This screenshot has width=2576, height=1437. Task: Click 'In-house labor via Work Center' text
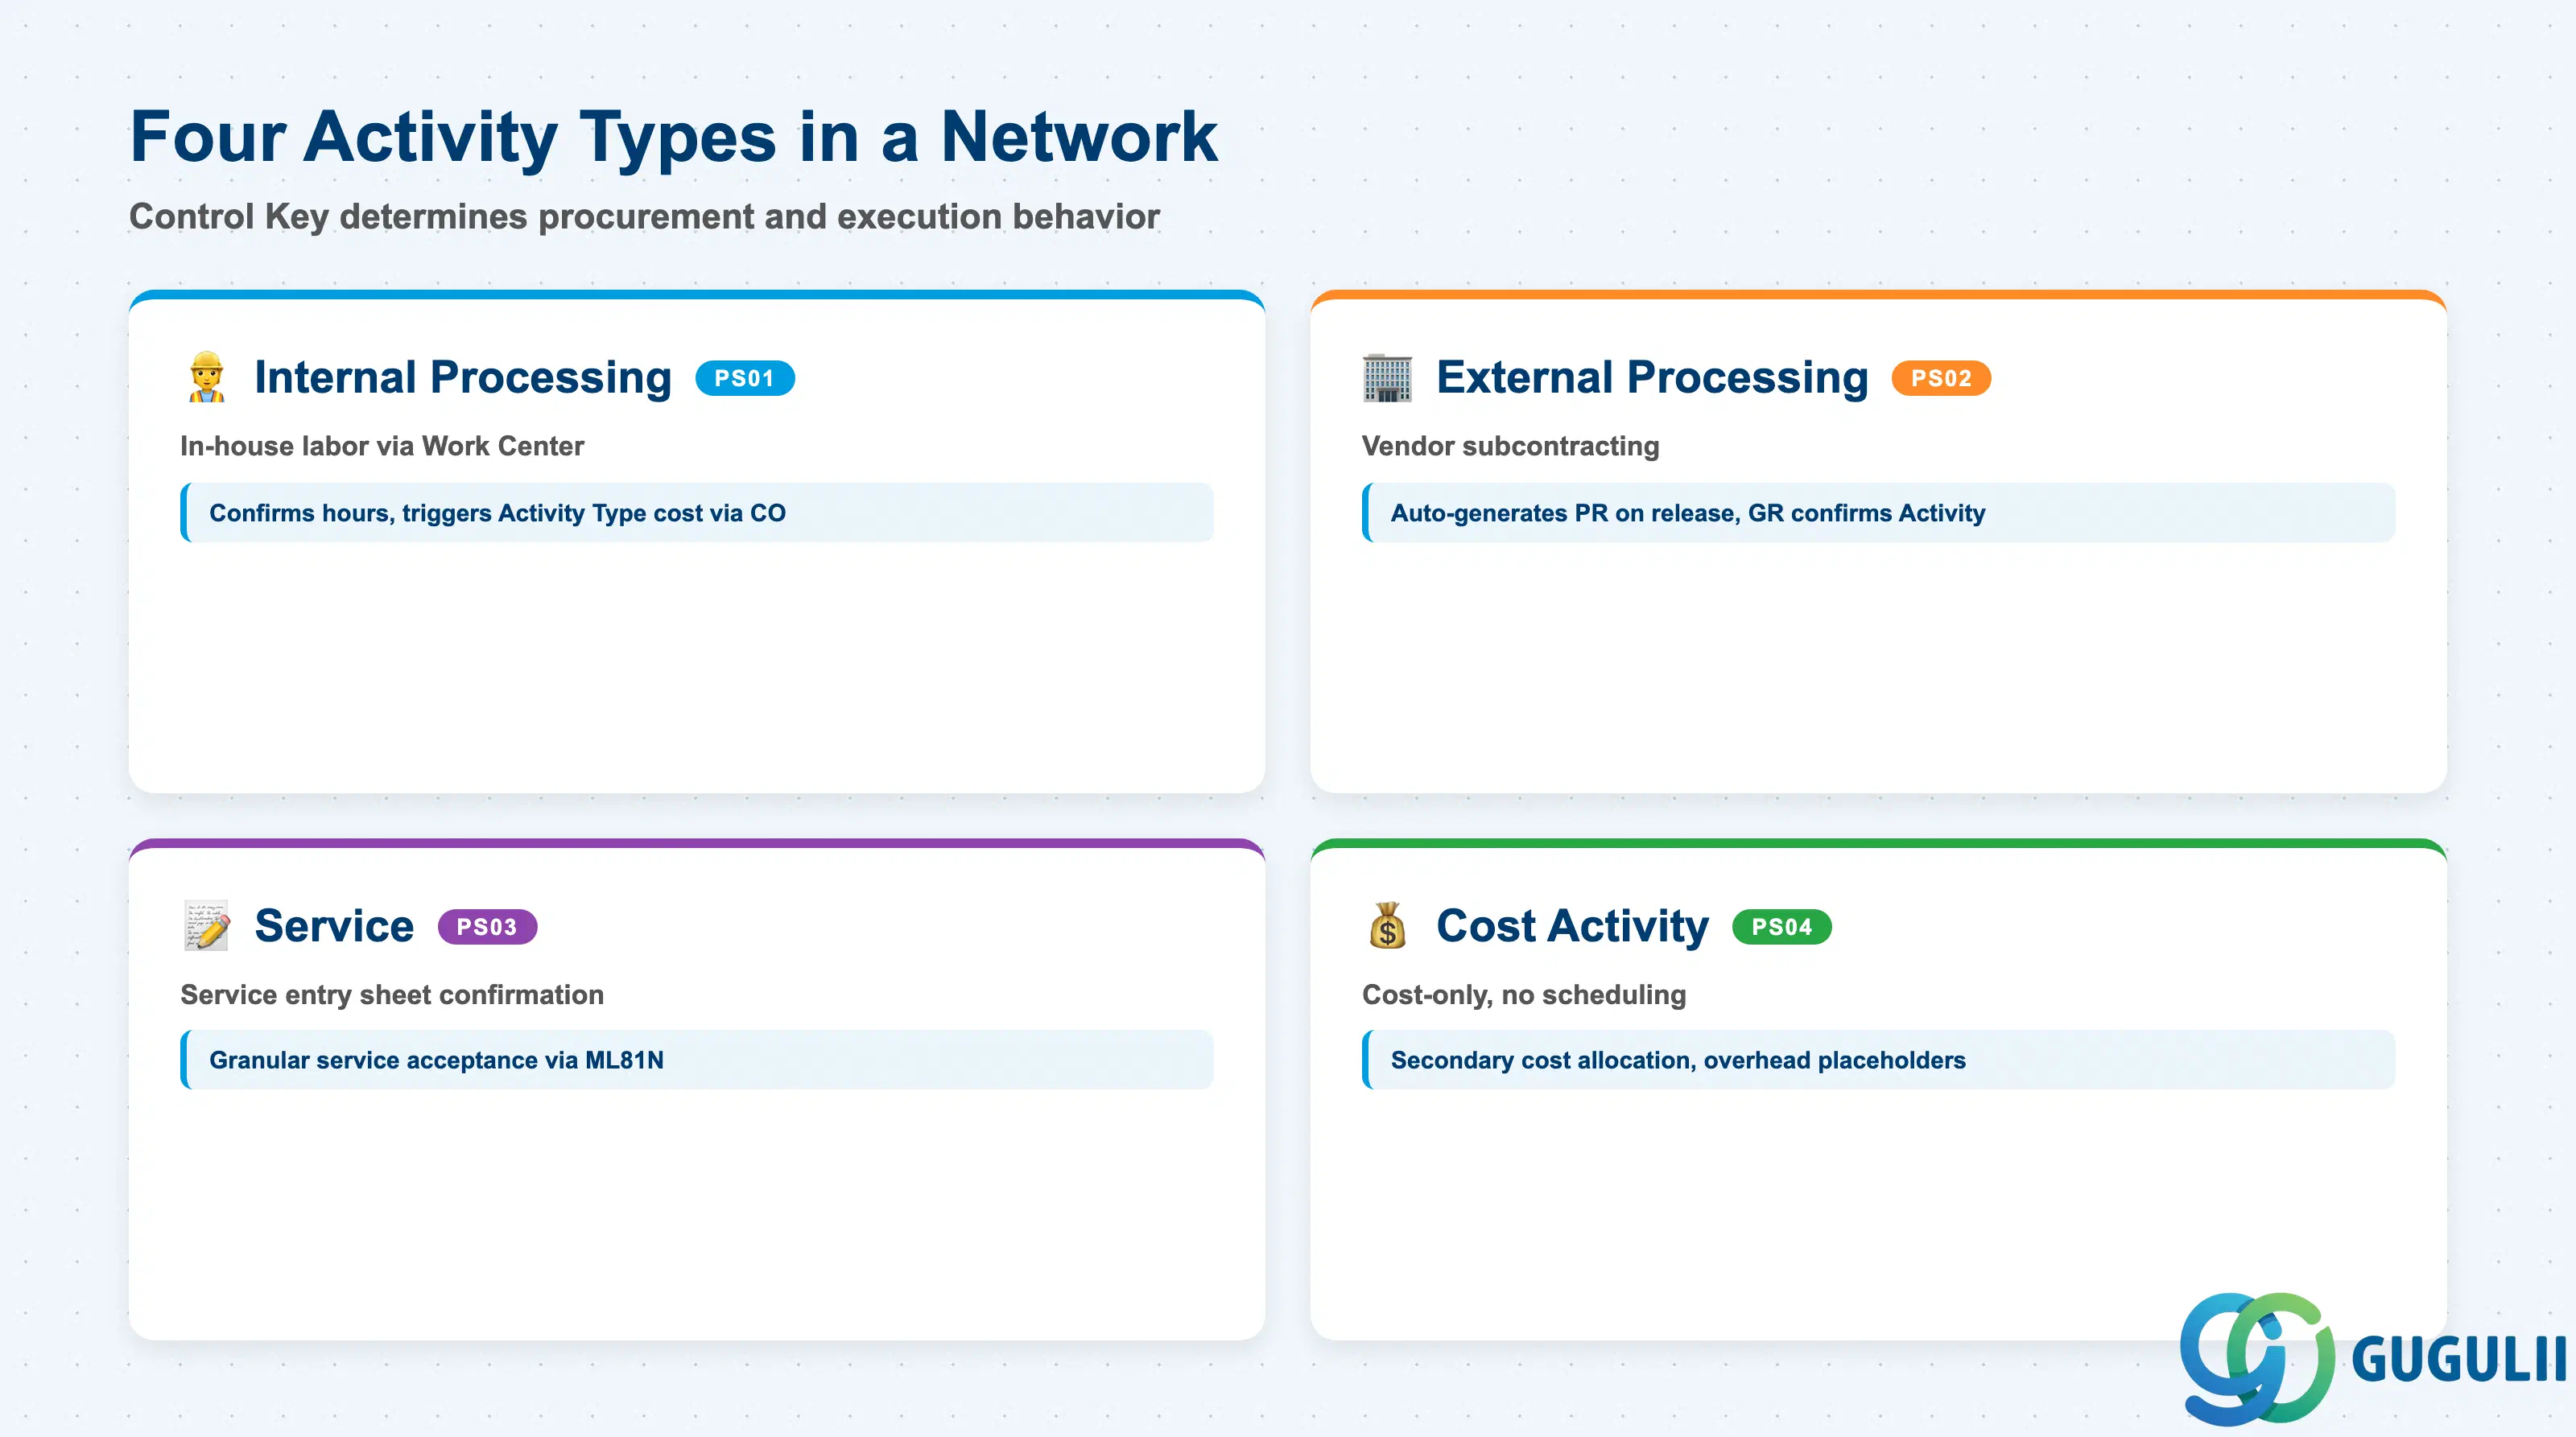pyautogui.click(x=382, y=446)
